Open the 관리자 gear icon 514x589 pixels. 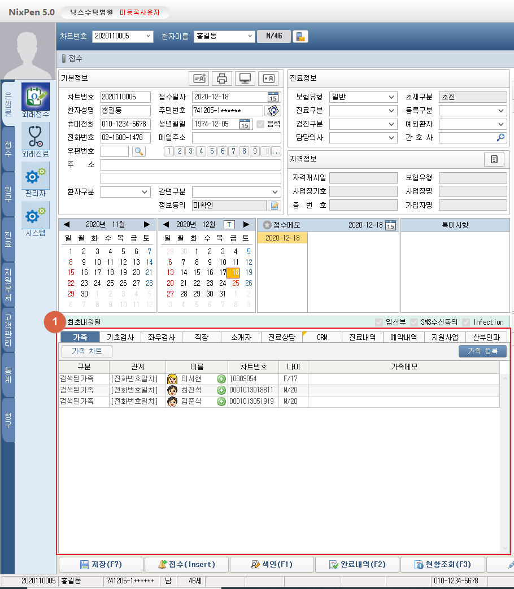(36, 176)
